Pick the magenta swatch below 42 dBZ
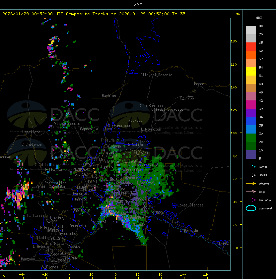 coord(251,105)
